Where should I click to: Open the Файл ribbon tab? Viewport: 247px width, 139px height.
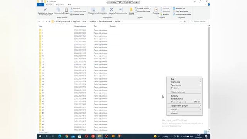tap(40, 5)
